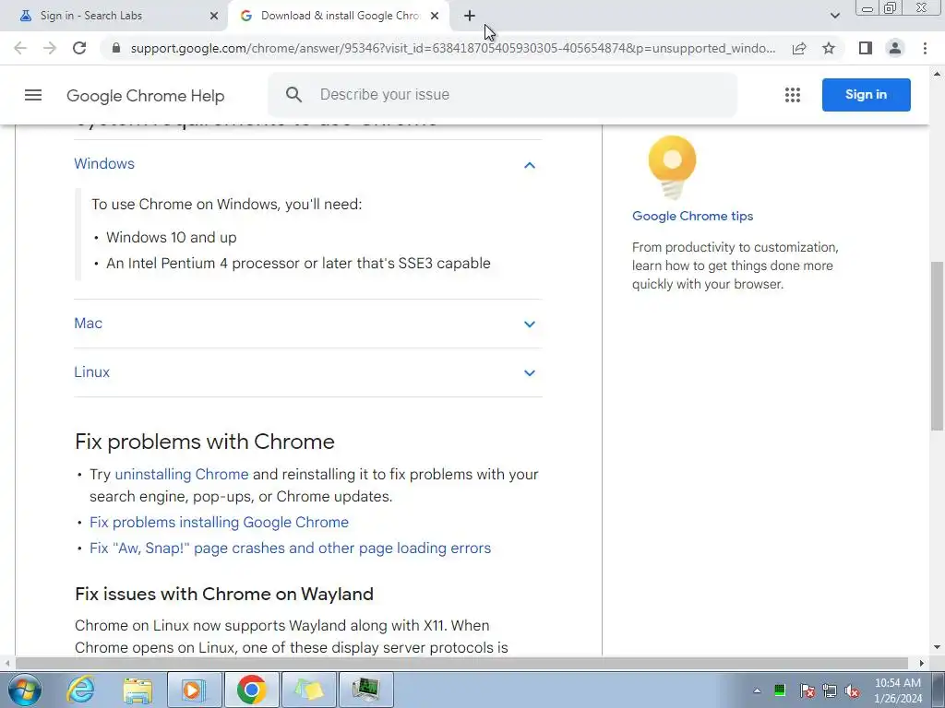
Task: Show hidden system tray icons
Action: tap(757, 690)
